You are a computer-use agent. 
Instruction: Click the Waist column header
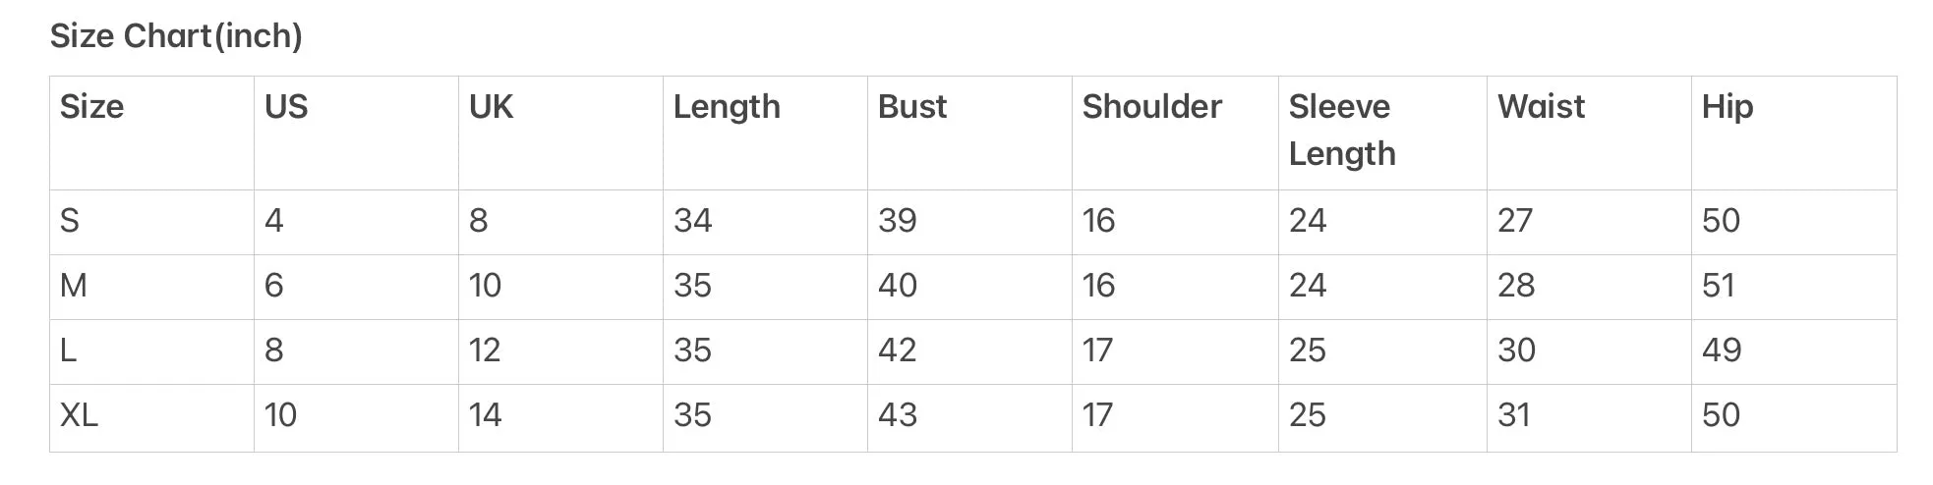1541,106
